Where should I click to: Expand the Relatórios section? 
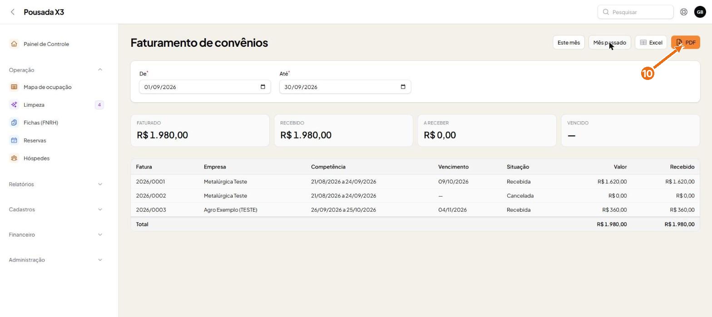pos(100,184)
